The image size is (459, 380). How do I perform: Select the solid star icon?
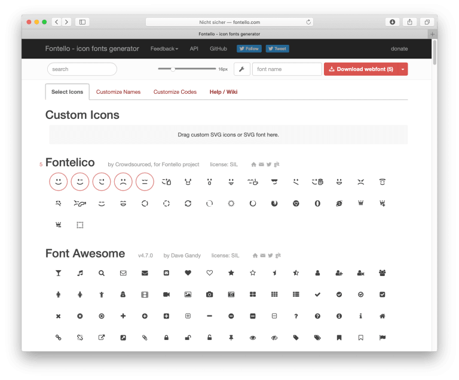231,273
